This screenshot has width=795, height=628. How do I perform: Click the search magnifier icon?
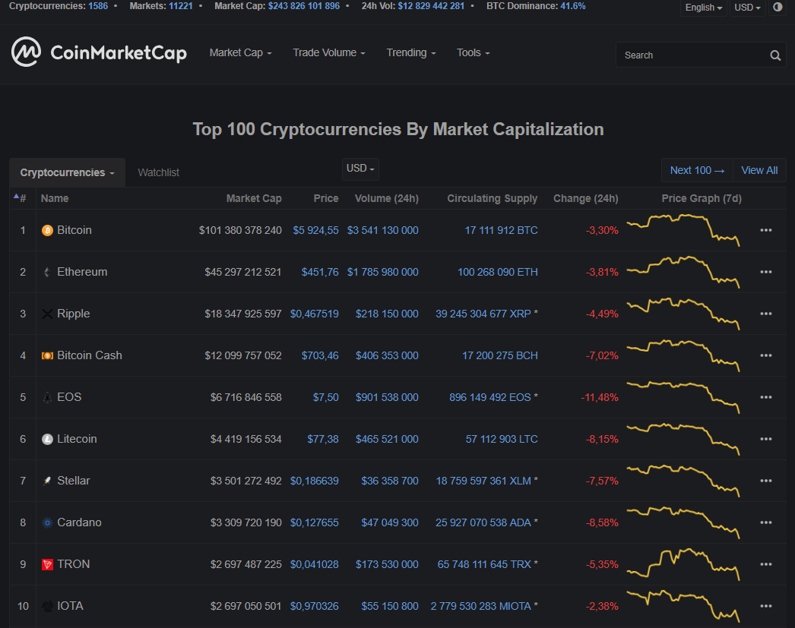[775, 55]
